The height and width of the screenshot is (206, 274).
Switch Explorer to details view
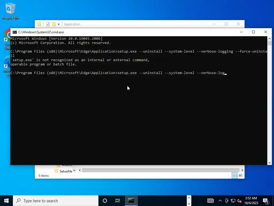pos(235,175)
